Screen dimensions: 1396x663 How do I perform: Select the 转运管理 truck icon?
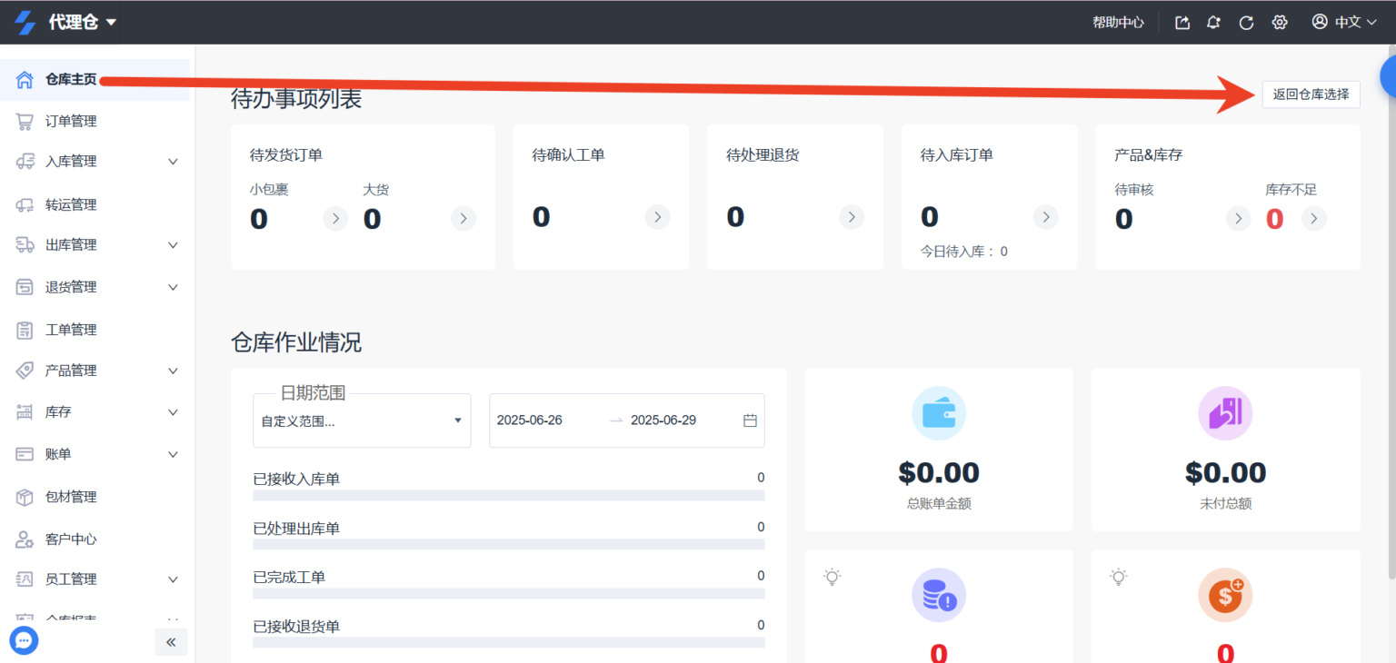pos(24,204)
